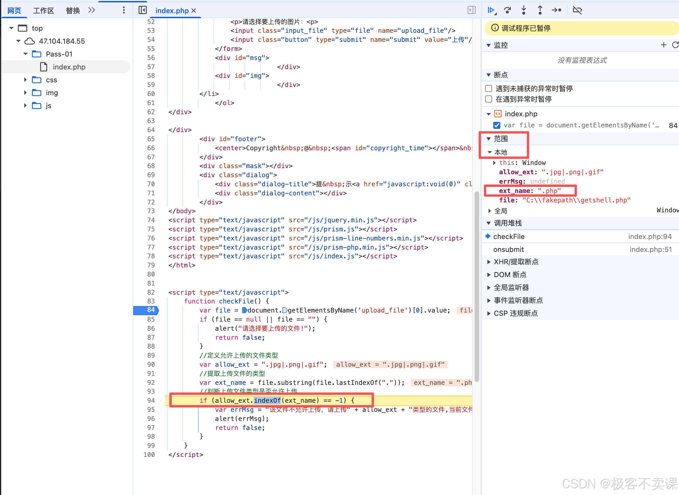
Task: Click indexOf on highlighted line 94
Action: coord(267,401)
